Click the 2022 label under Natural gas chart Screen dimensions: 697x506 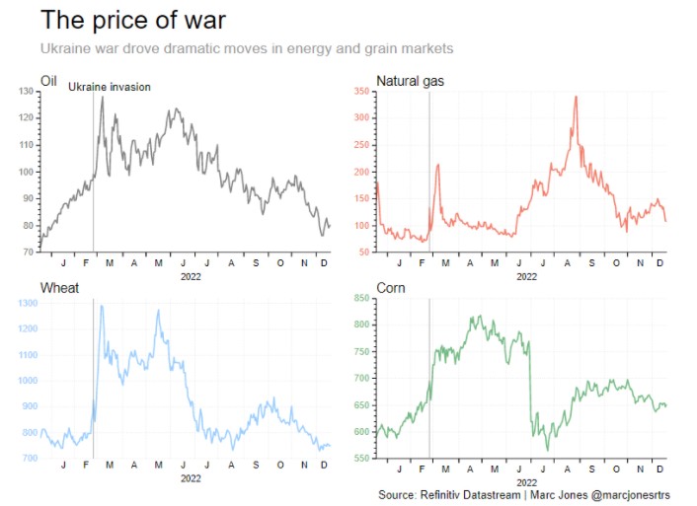pos(526,277)
